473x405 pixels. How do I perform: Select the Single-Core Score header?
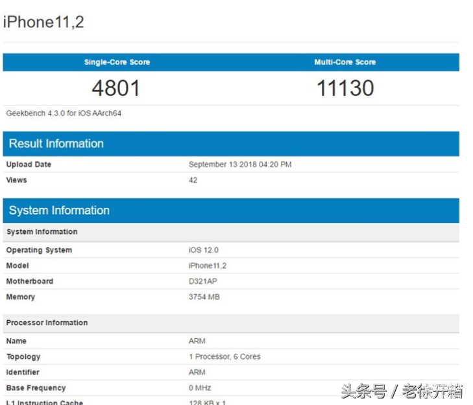tap(117, 62)
